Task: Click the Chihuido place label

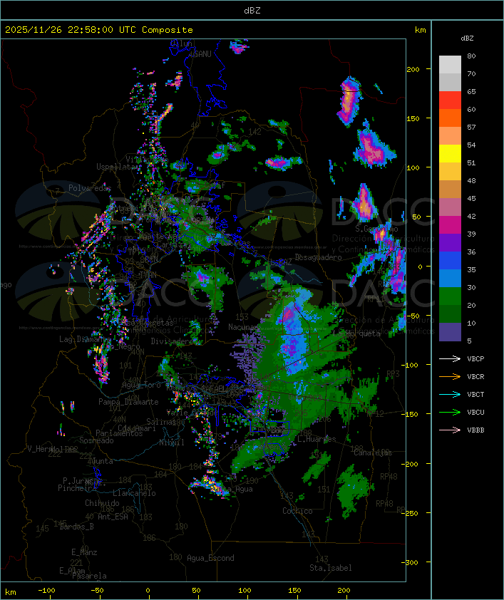Action: (x=102, y=503)
